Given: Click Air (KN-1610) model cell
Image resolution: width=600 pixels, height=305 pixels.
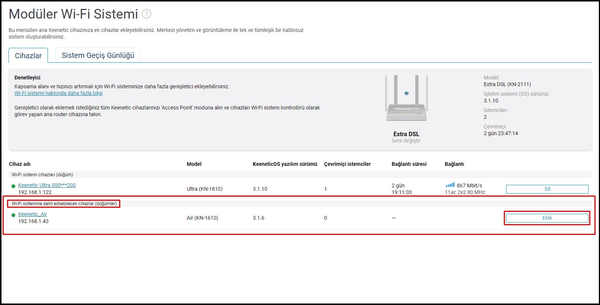Looking at the screenshot, I should [202, 218].
